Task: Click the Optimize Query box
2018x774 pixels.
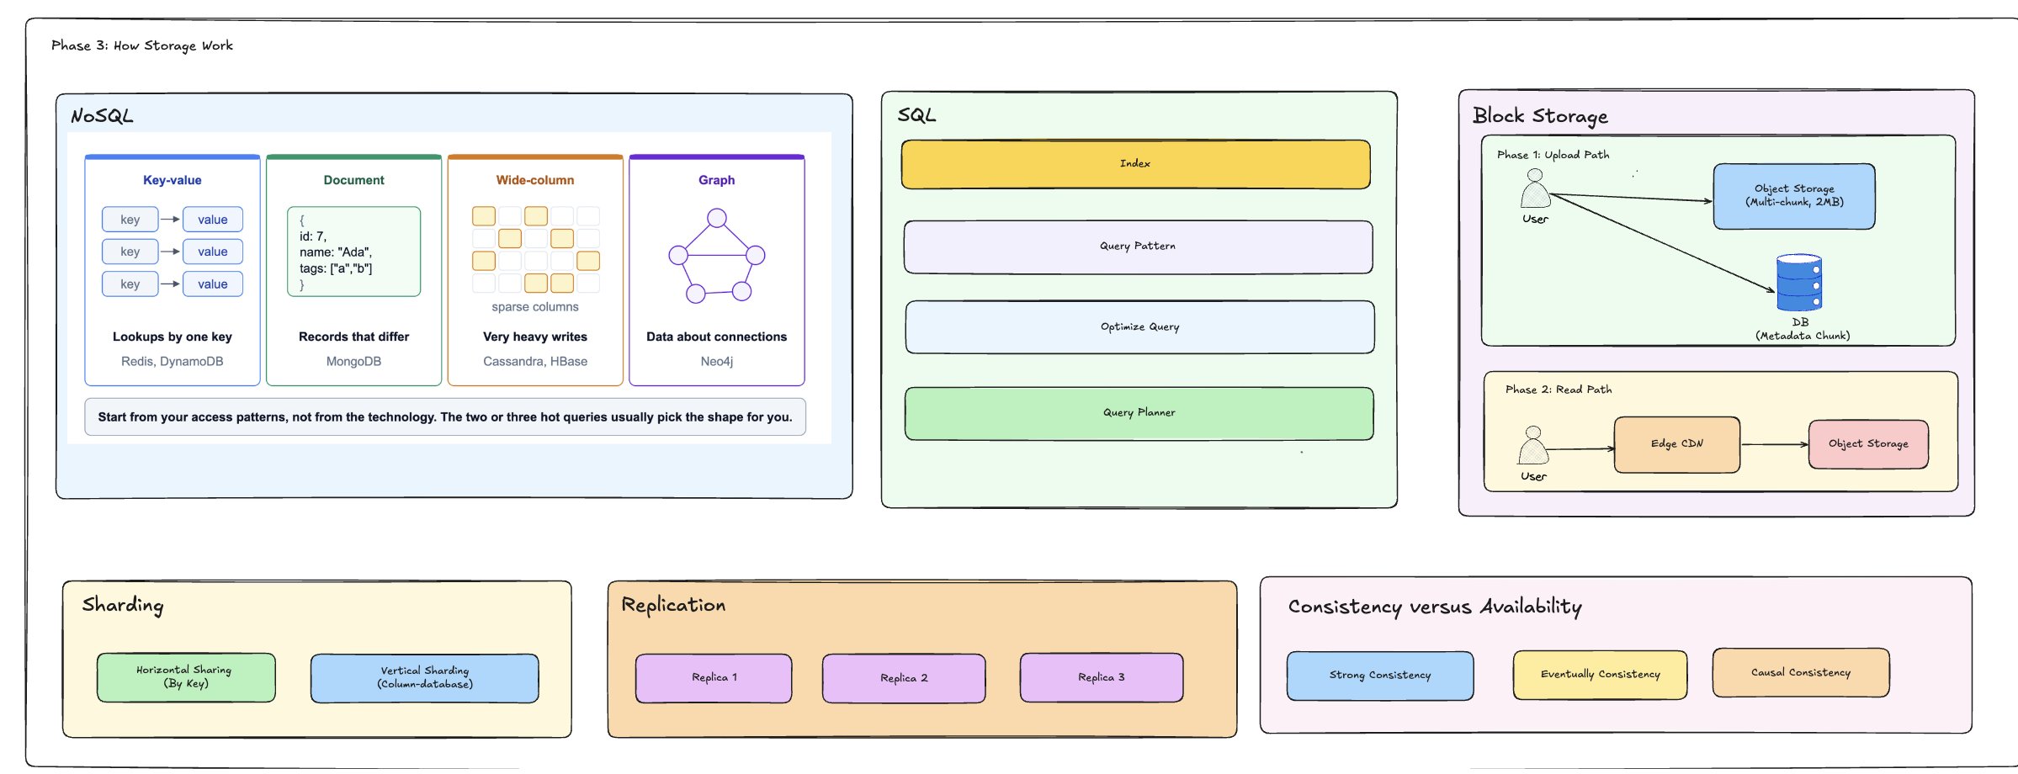Action: tap(1139, 327)
